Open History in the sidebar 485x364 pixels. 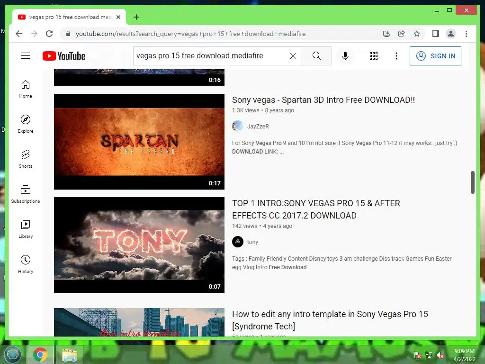pyautogui.click(x=26, y=264)
